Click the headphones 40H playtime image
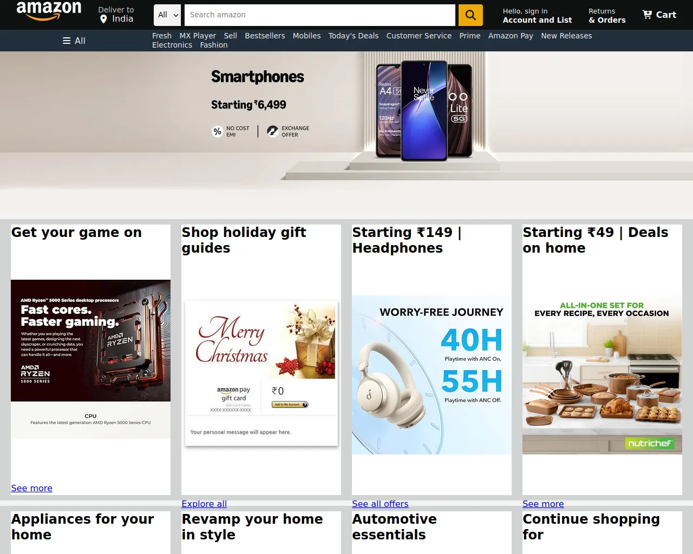693x554 pixels. (x=432, y=375)
